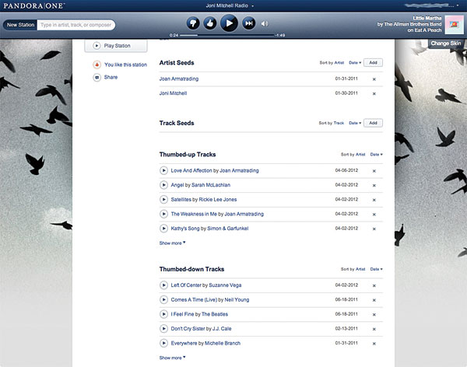Click the Share speech-bubble icon
The image size is (467, 367).
pos(97,78)
